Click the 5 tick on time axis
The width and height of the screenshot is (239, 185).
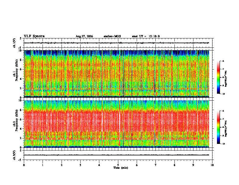click(x=118, y=165)
